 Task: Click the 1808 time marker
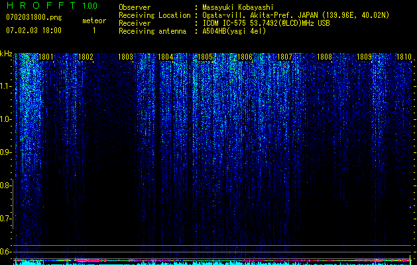(324, 57)
